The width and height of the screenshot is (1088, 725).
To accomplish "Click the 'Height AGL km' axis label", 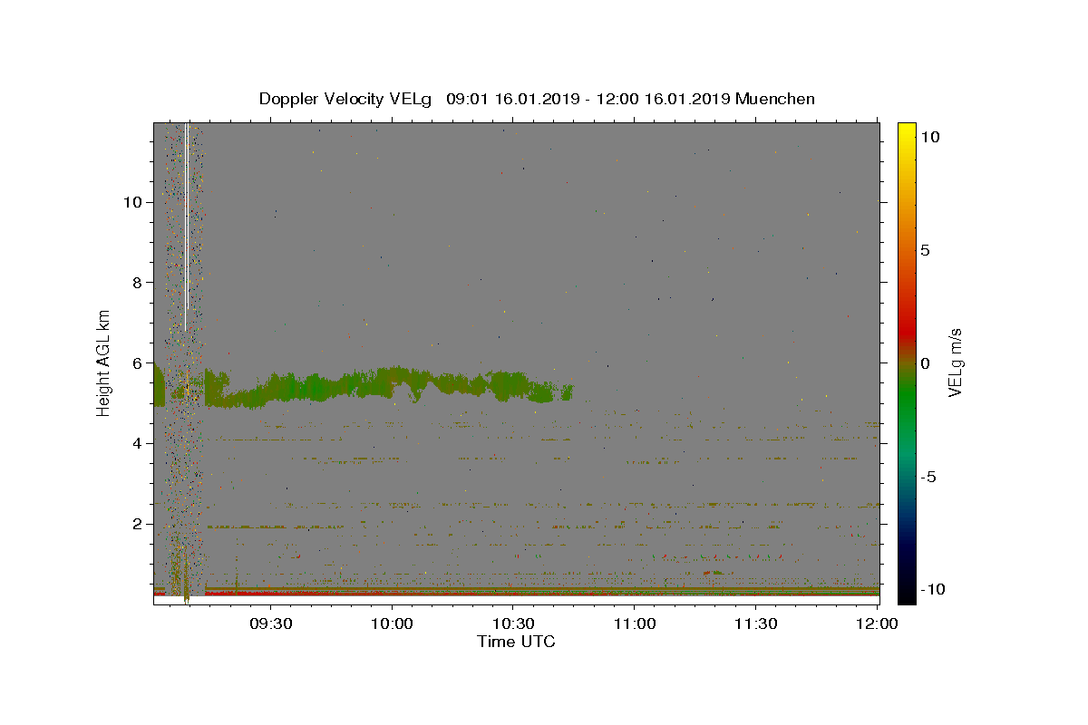I will 104,362.
